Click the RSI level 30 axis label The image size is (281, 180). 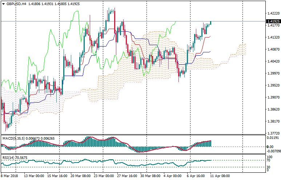268,167
